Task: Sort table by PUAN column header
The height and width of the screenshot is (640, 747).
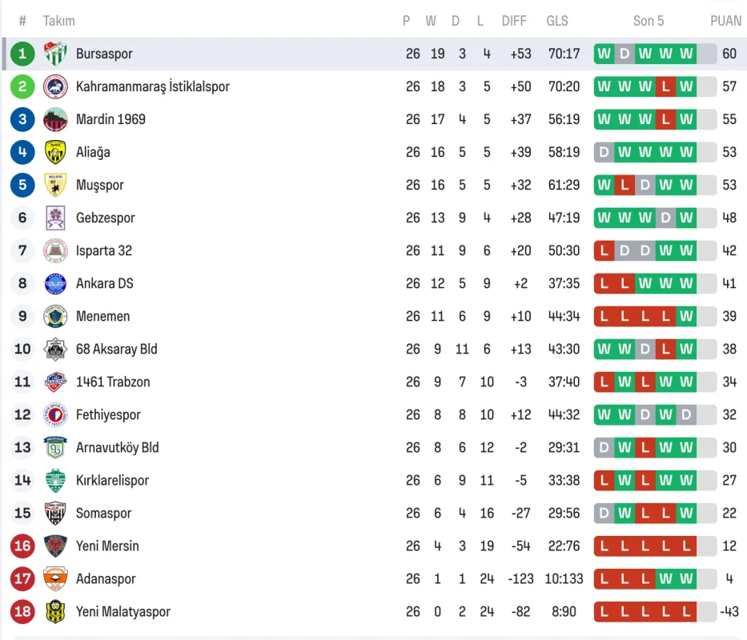Action: [x=725, y=21]
